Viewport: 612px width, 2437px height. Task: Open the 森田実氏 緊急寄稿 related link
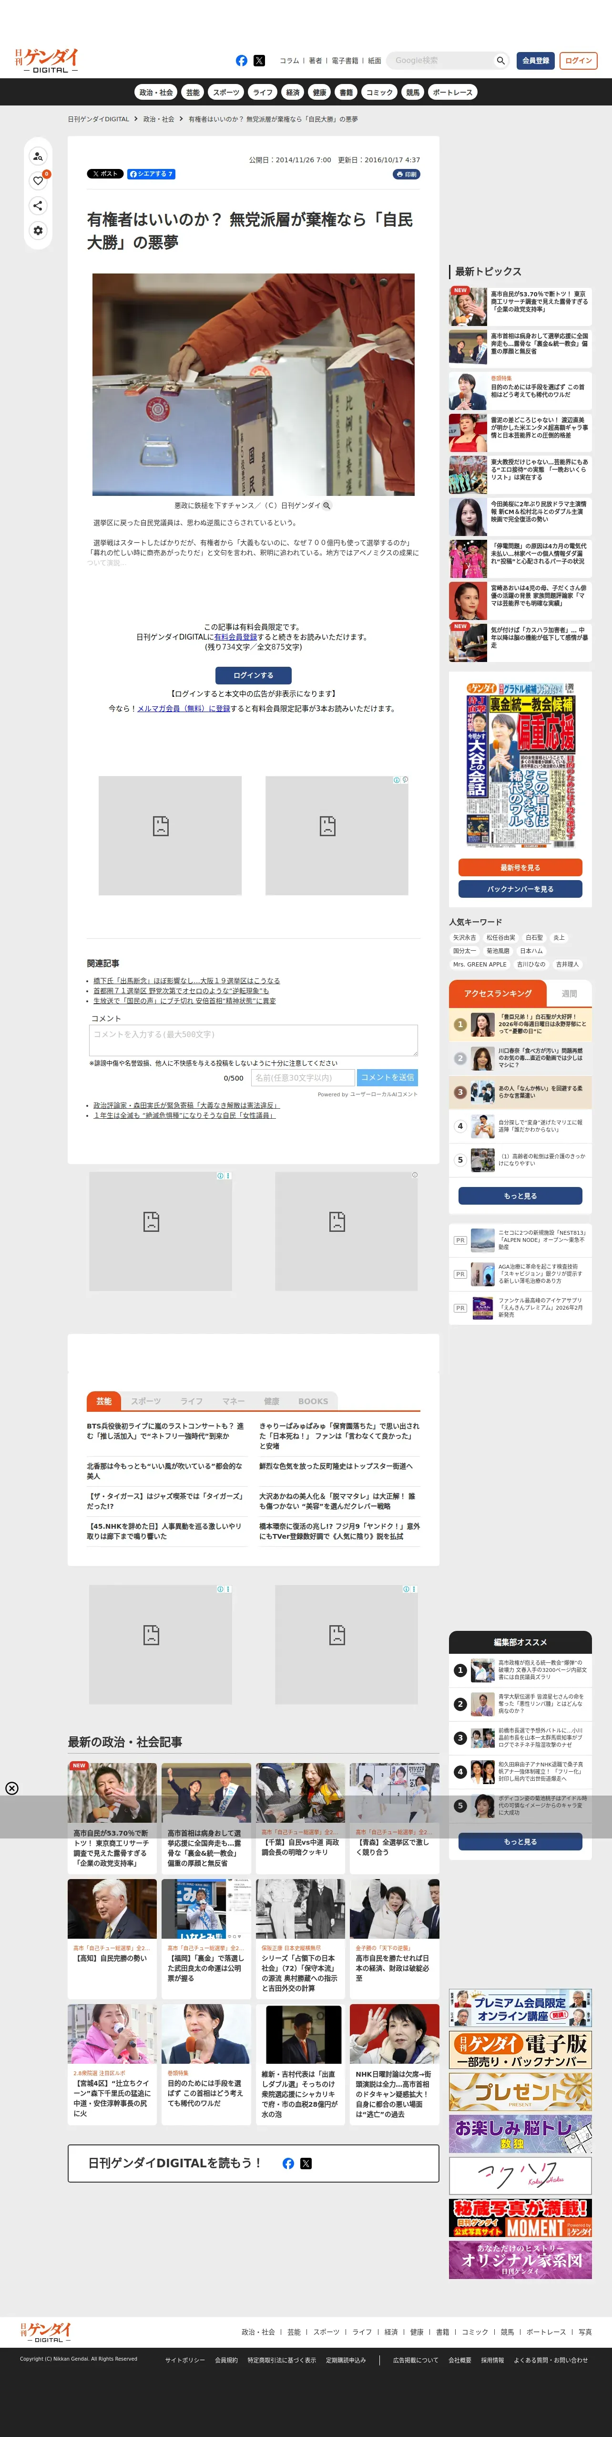[x=186, y=1105]
